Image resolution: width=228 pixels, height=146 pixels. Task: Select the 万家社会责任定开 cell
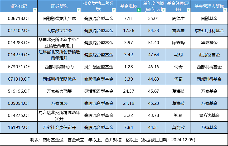59,128
